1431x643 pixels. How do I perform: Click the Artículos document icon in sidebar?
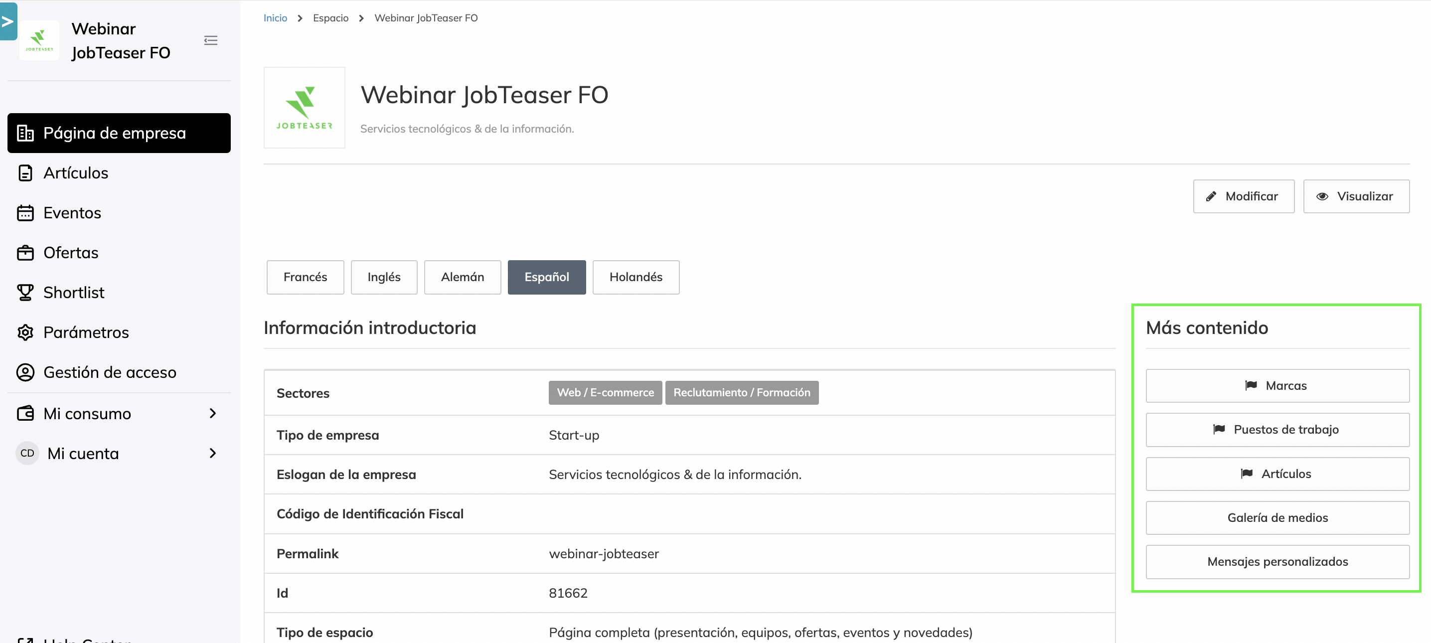25,173
